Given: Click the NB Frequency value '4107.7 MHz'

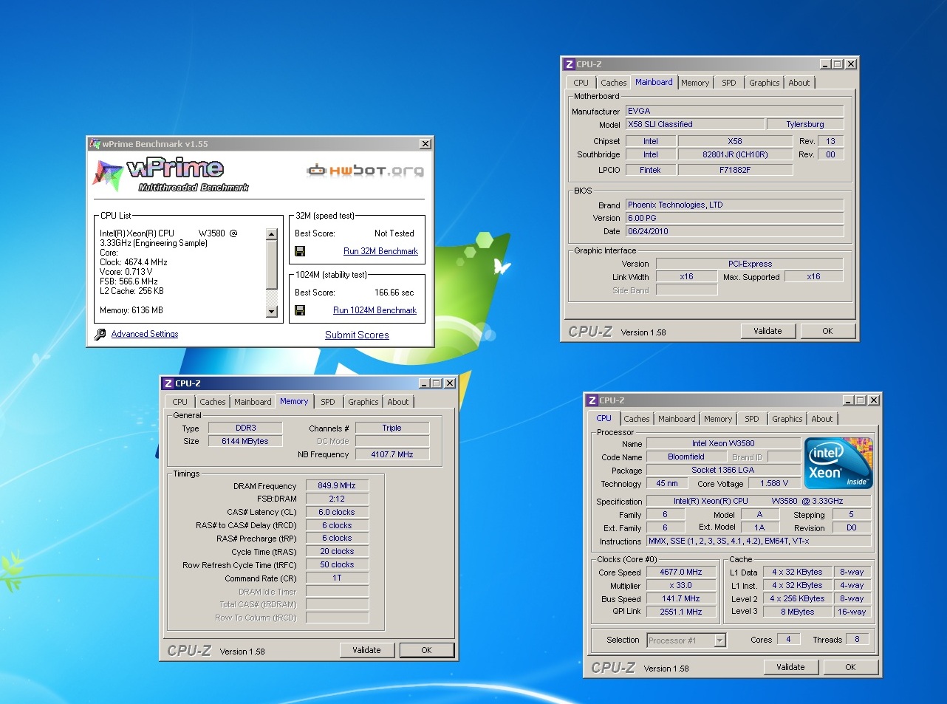Looking at the screenshot, I should coord(392,454).
